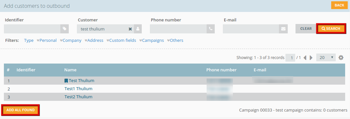The height and width of the screenshot is (119, 350).
Task: Go to previous page with left arrow
Action: click(x=305, y=58)
